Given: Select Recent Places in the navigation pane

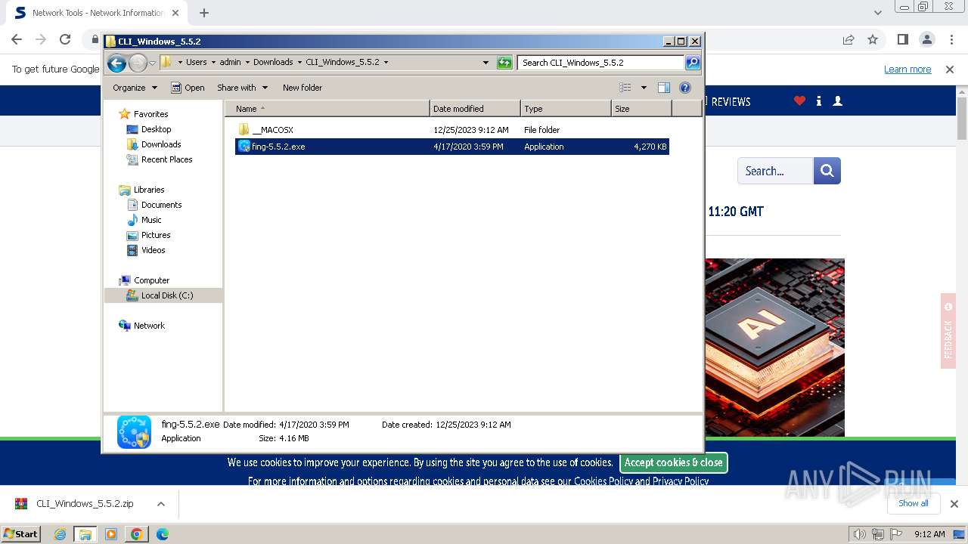Looking at the screenshot, I should [x=166, y=159].
